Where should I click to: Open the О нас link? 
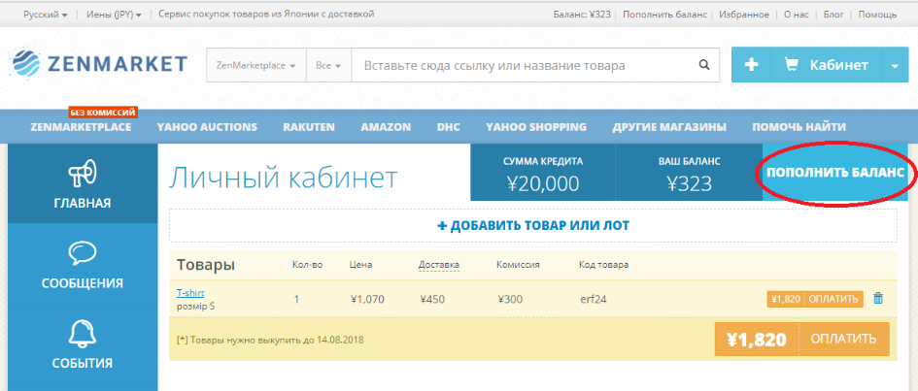pyautogui.click(x=797, y=14)
